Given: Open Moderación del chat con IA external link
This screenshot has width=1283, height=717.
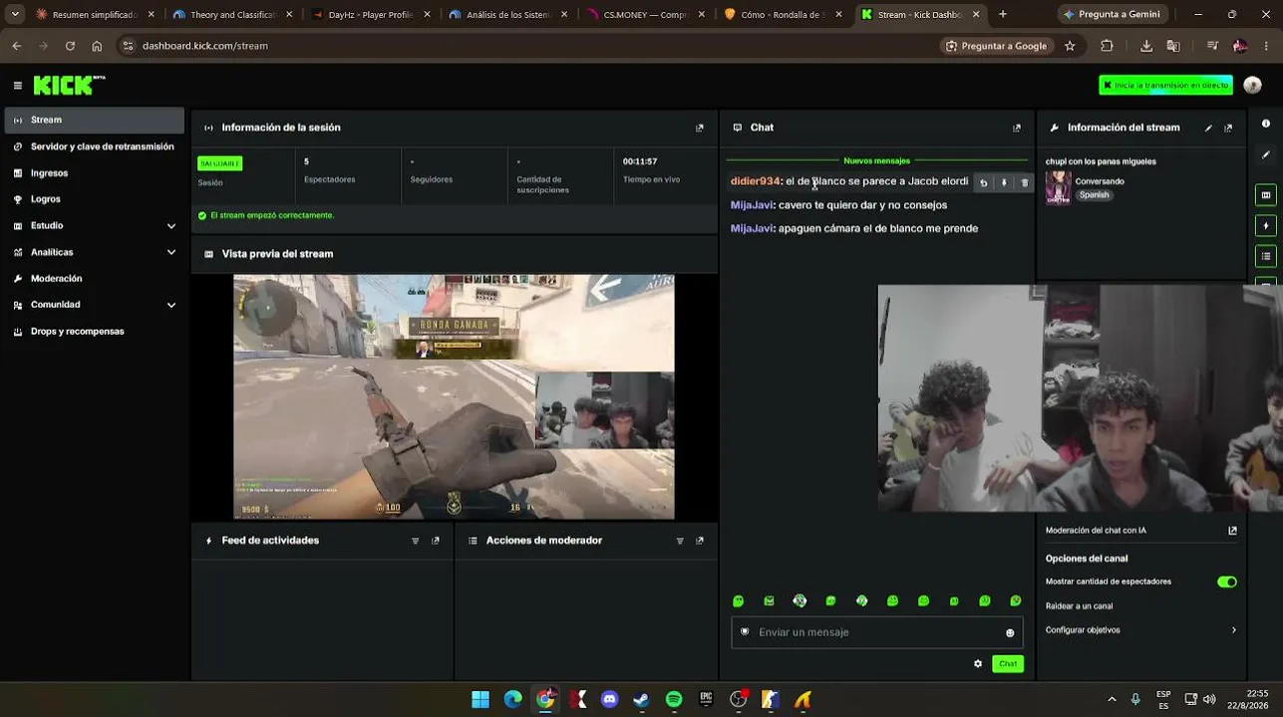Looking at the screenshot, I should (x=1232, y=531).
